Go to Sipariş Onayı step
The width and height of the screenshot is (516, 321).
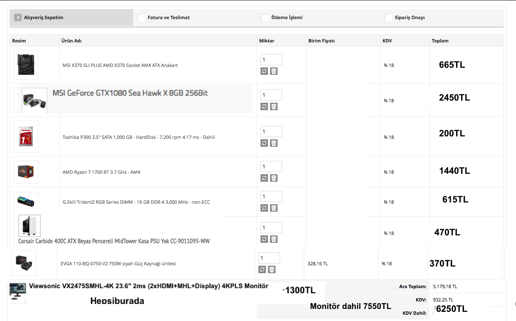pos(409,17)
